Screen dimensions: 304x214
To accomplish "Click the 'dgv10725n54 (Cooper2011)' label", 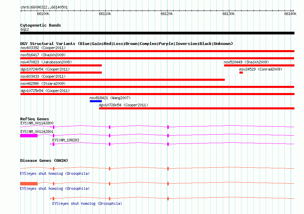I will click(x=45, y=91).
